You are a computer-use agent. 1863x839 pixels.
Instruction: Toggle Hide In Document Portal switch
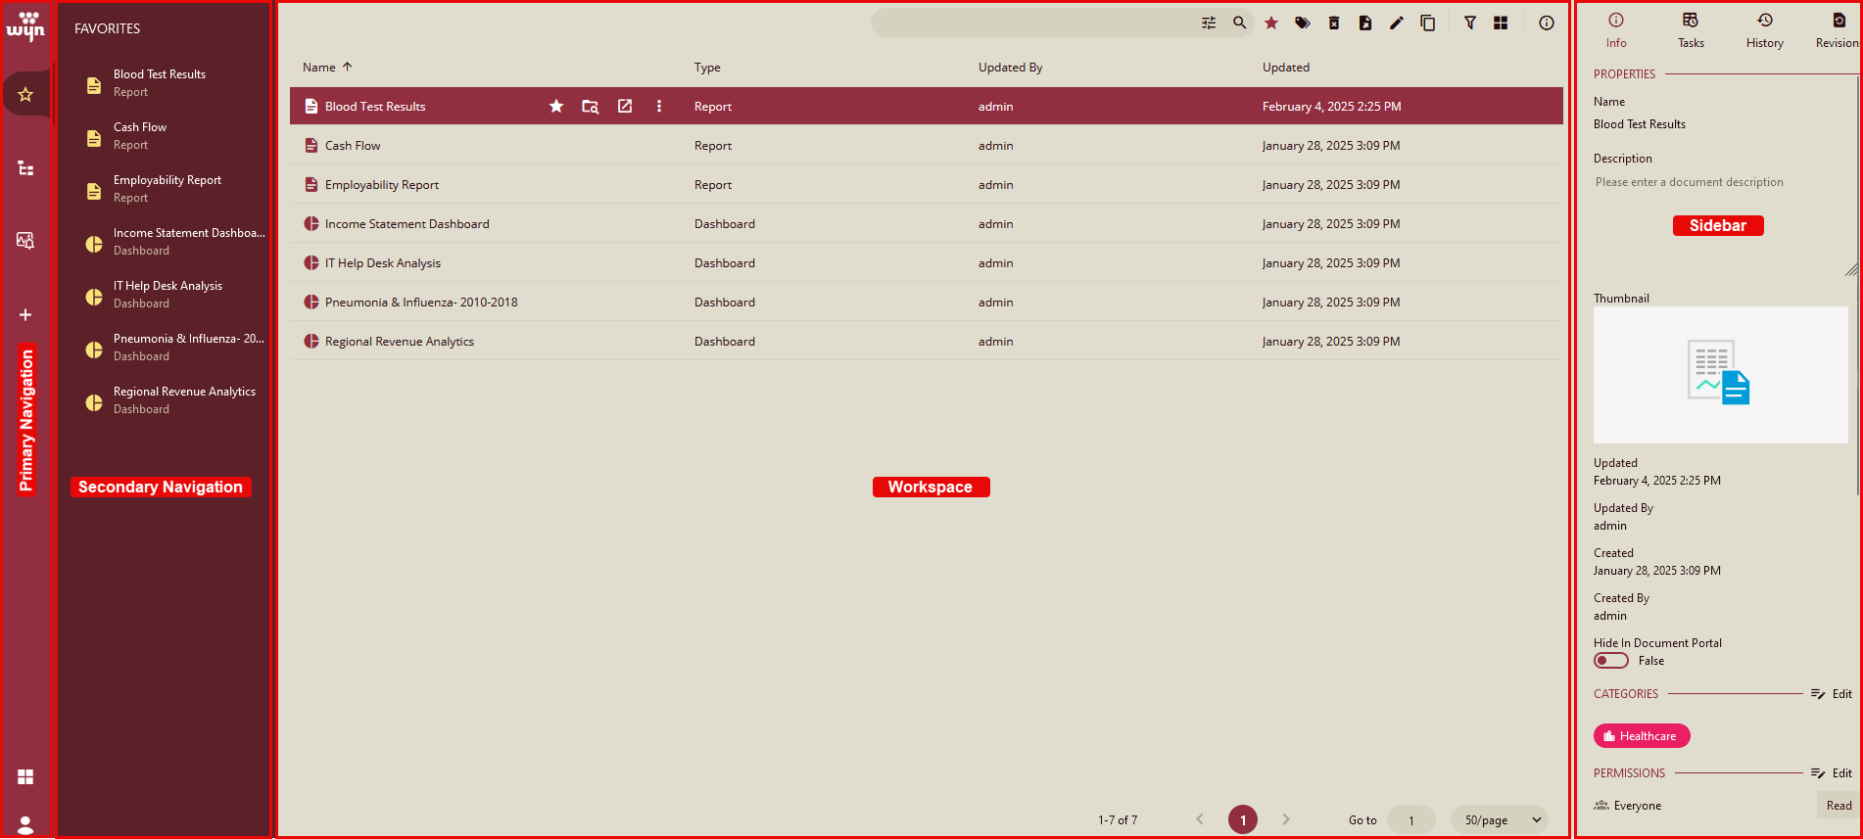click(1610, 661)
